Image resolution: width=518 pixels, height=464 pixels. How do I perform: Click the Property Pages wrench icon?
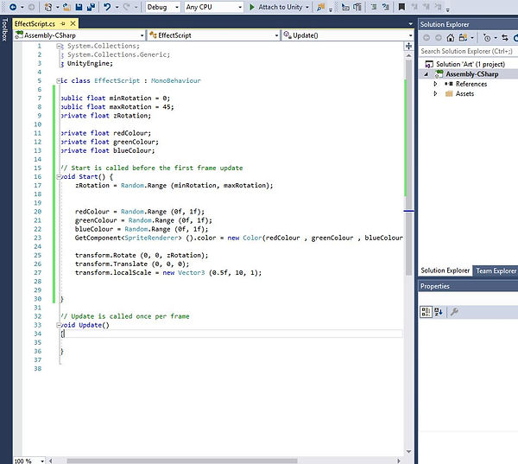tap(454, 312)
